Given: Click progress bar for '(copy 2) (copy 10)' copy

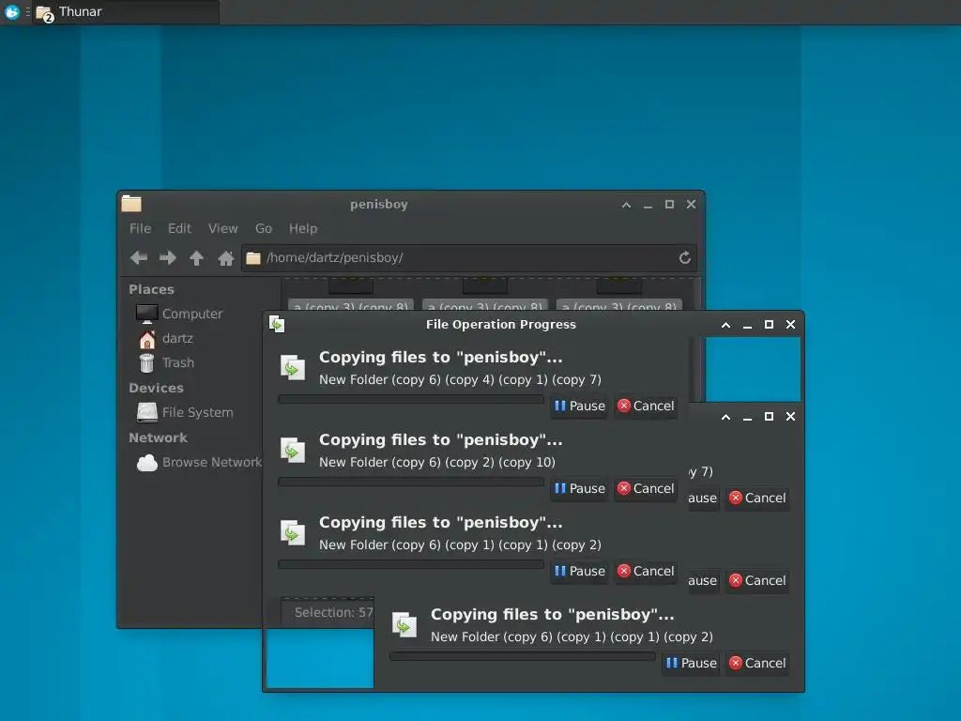Looking at the screenshot, I should point(411,482).
